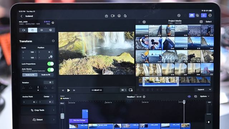Open the import media icon
The image size is (229, 129).
107,16
